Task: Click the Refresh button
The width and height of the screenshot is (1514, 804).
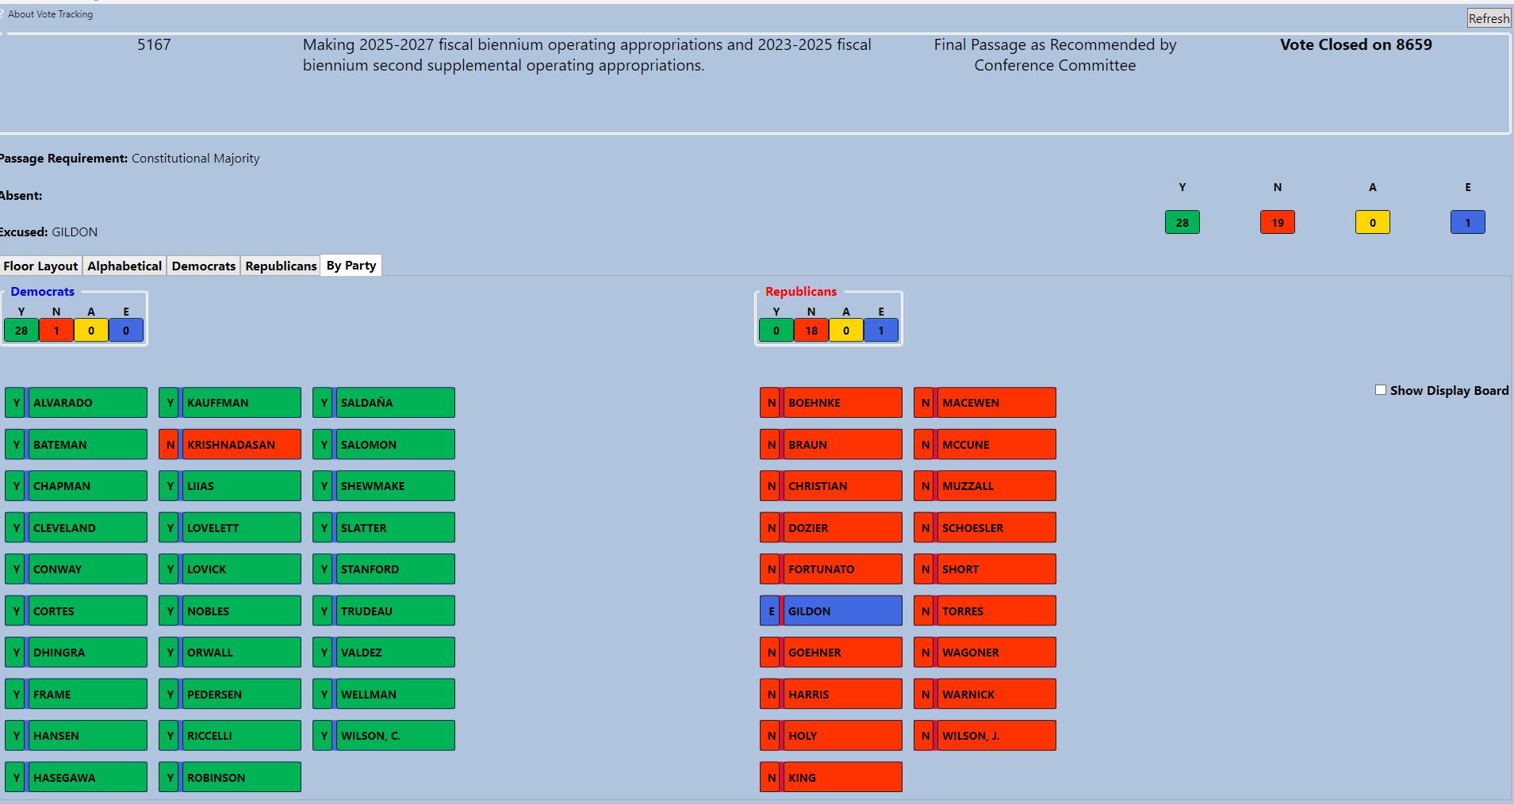Action: click(x=1488, y=18)
